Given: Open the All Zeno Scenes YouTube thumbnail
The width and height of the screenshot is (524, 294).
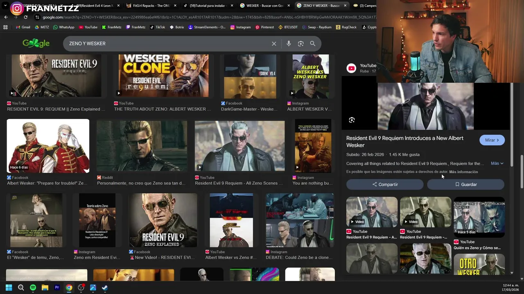Looking at the screenshot, I should click(239, 146).
